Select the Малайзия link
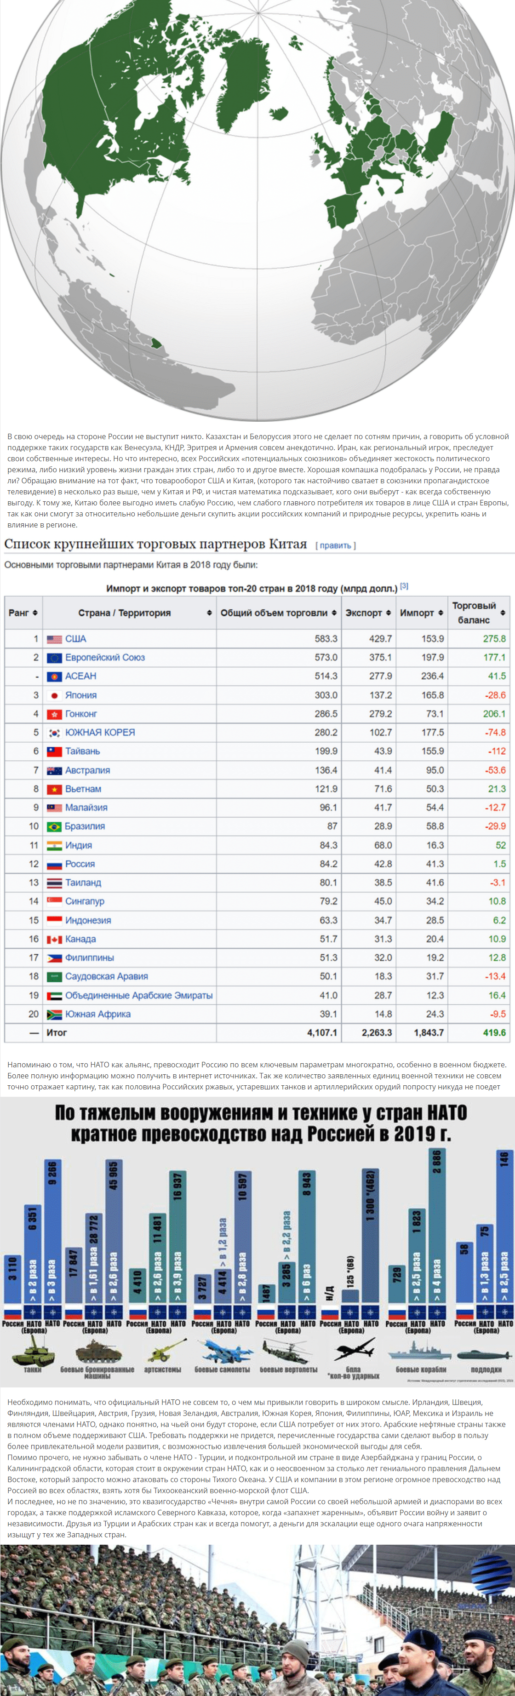 86,807
